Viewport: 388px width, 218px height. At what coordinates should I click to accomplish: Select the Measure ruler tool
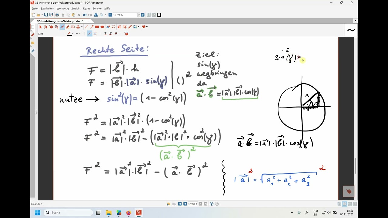130,27
